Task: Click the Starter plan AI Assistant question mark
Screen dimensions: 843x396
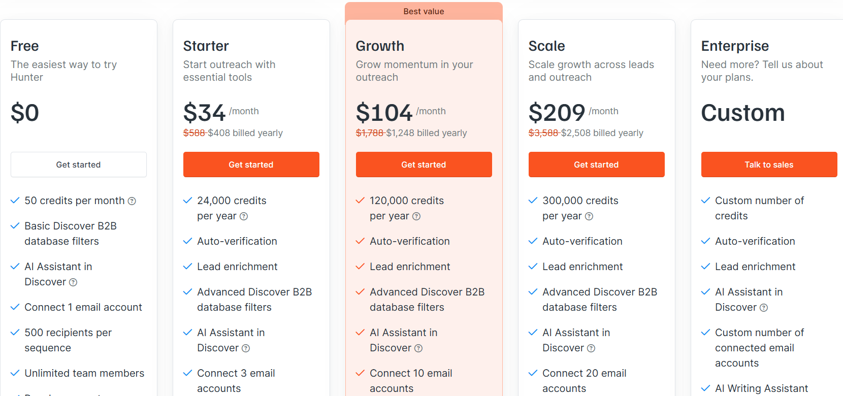Action: (x=246, y=348)
